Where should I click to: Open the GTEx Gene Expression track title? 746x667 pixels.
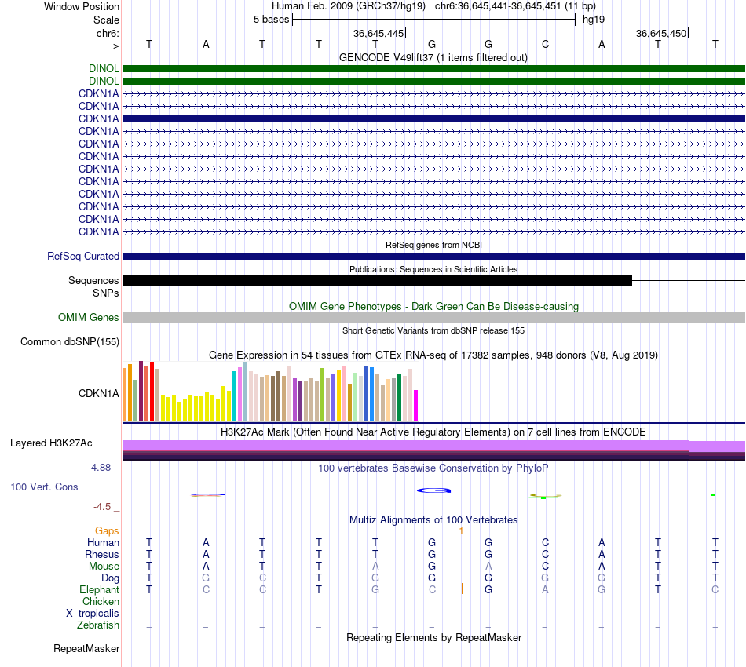433,355
